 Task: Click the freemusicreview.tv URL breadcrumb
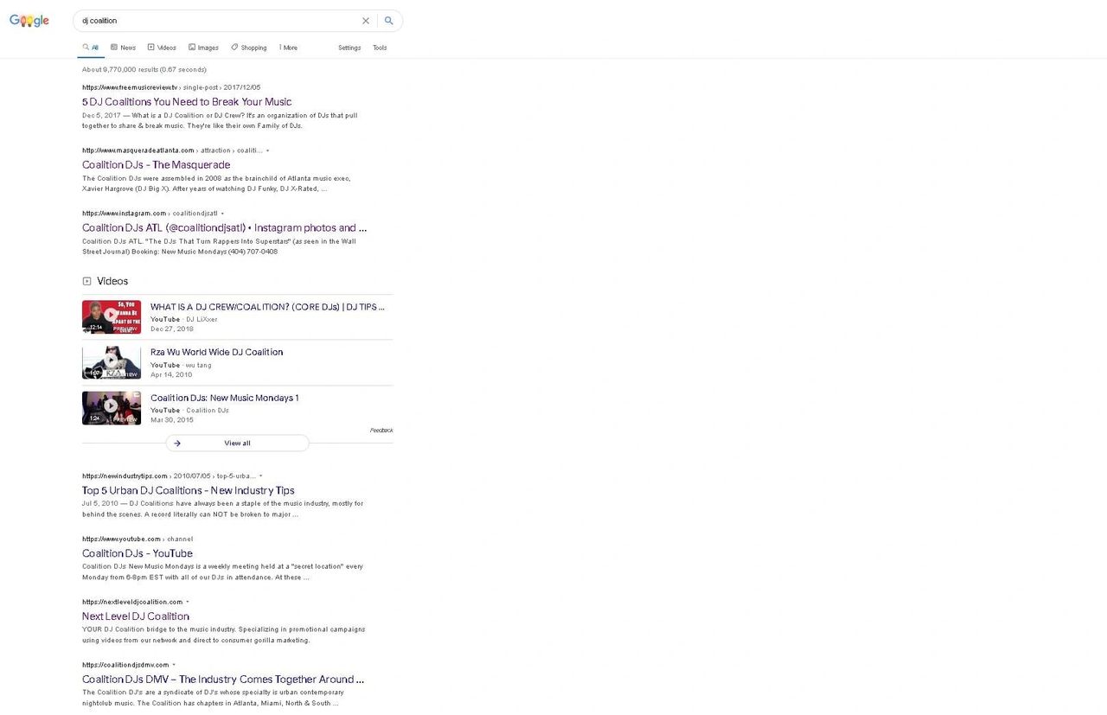[x=171, y=87]
